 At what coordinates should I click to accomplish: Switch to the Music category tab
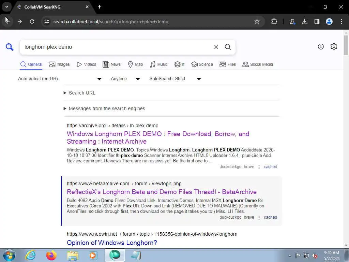159,64
